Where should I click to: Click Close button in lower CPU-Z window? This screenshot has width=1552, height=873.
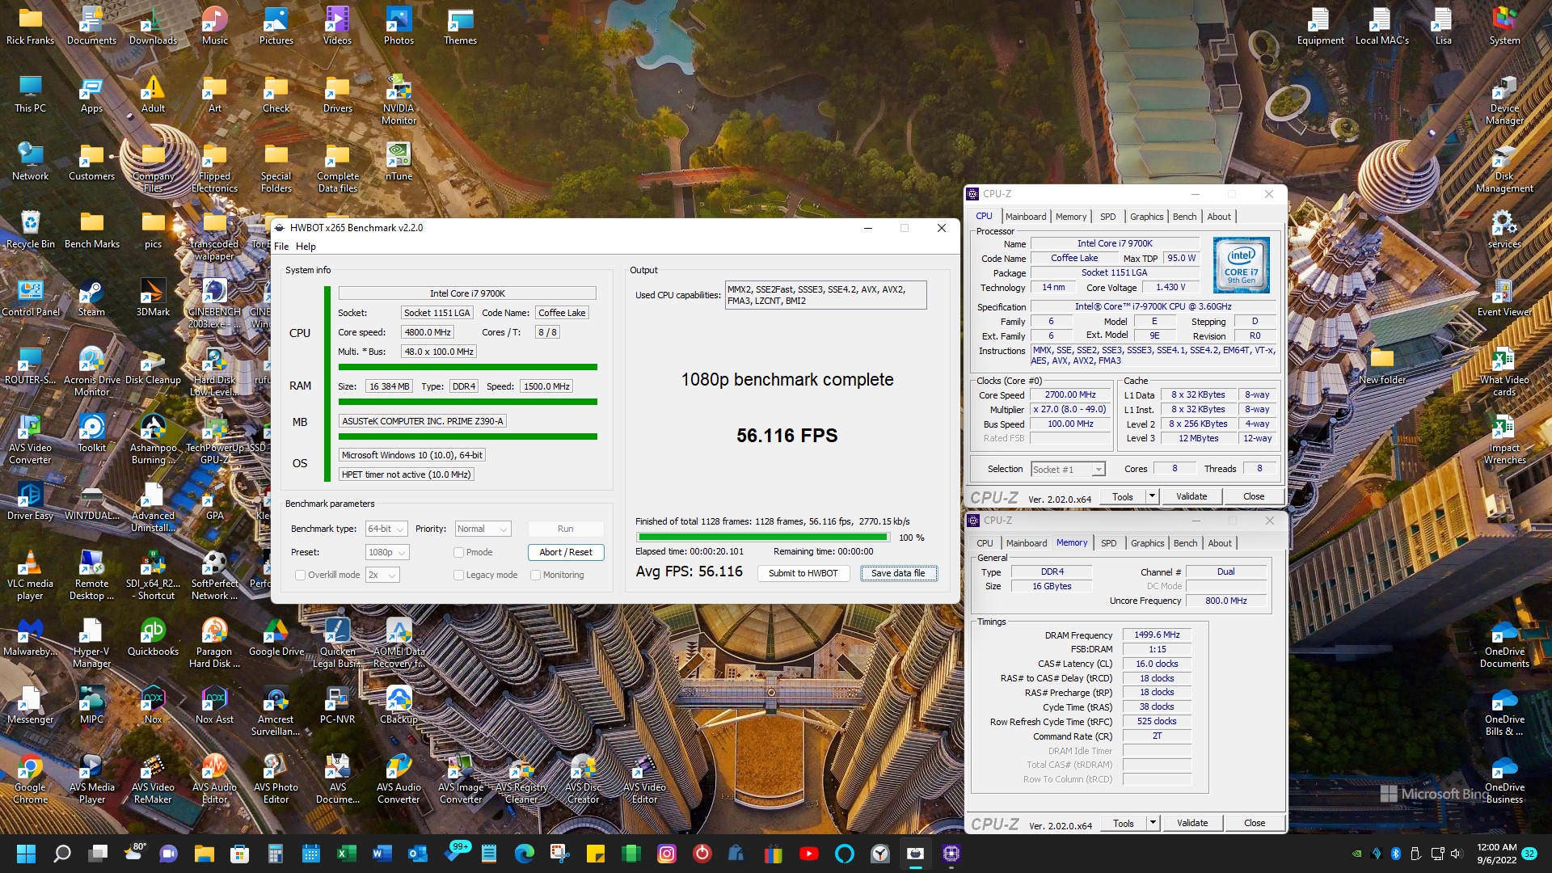pos(1255,823)
